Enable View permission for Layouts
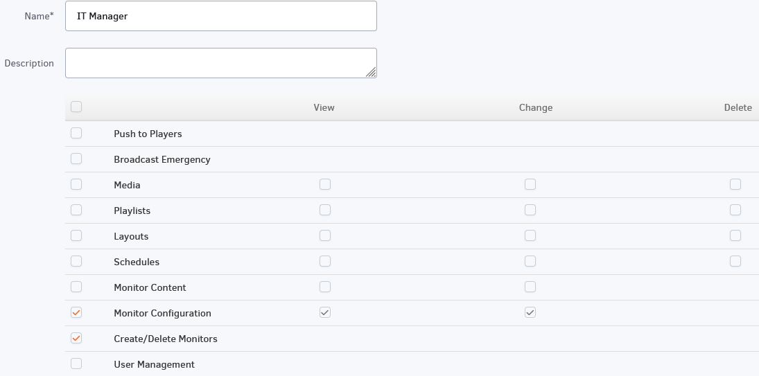This screenshot has width=759, height=376. (325, 235)
